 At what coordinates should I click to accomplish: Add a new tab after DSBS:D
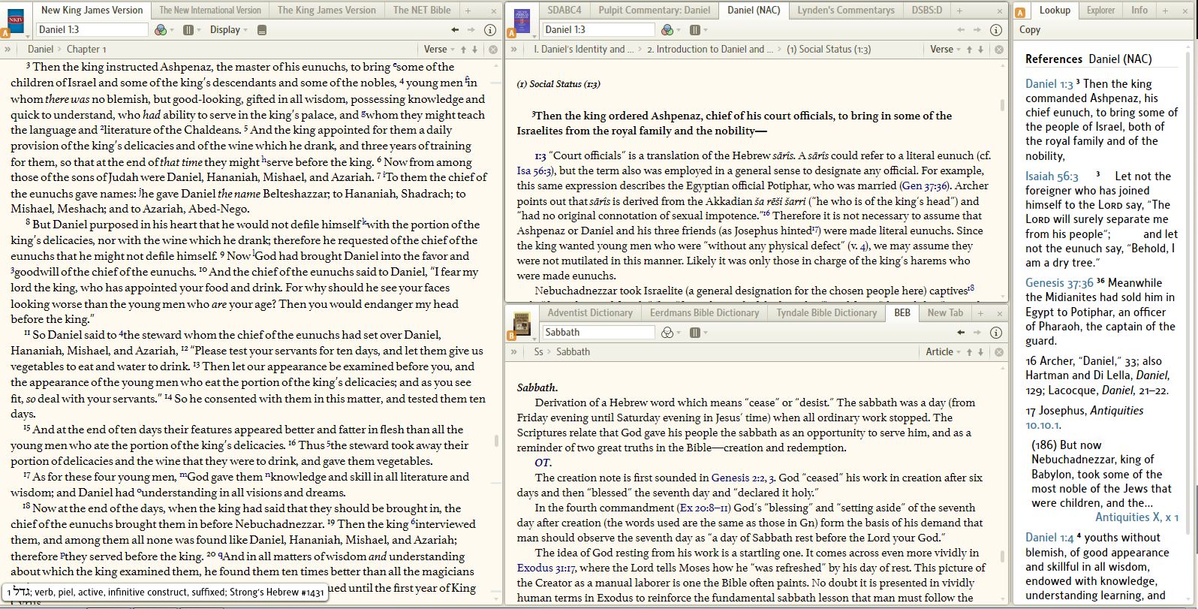(959, 11)
